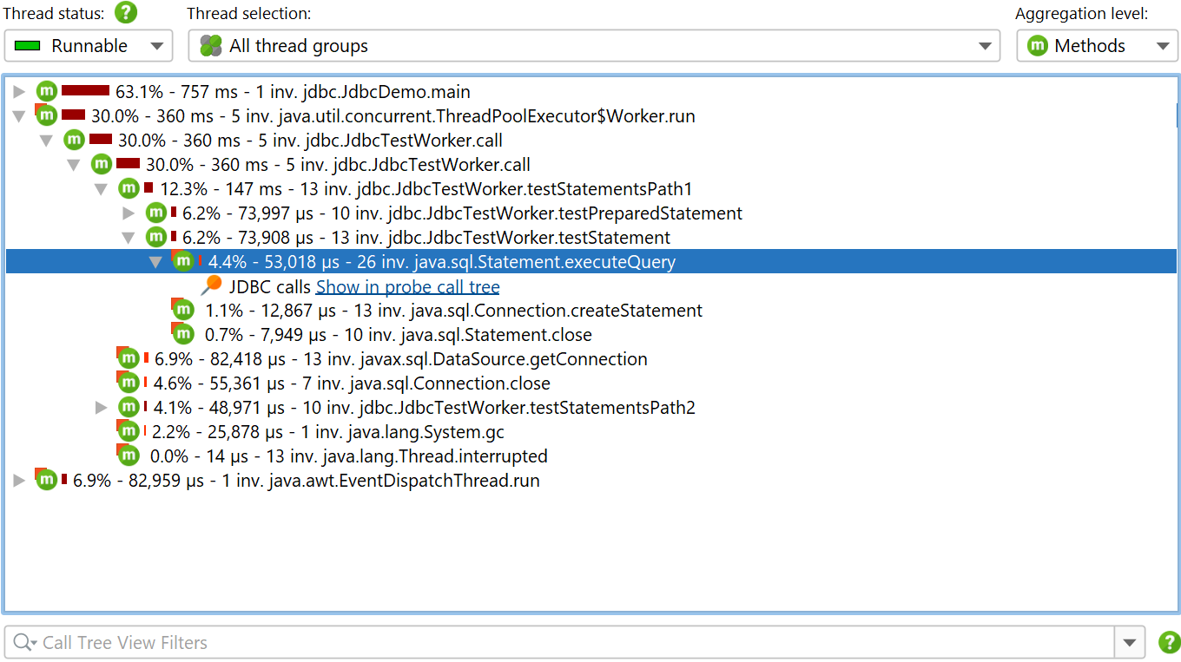Collapse the testStatementsPath1 node
This screenshot has width=1181, height=662.
pos(102,189)
